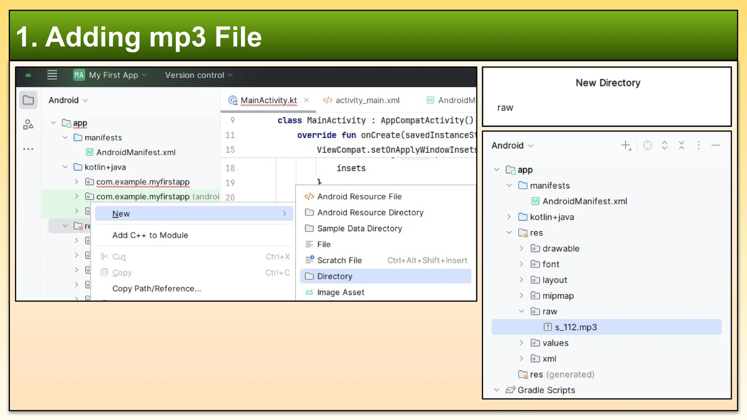Expand the mipmap folder
Screen dimensions: 747x420
click(521, 296)
